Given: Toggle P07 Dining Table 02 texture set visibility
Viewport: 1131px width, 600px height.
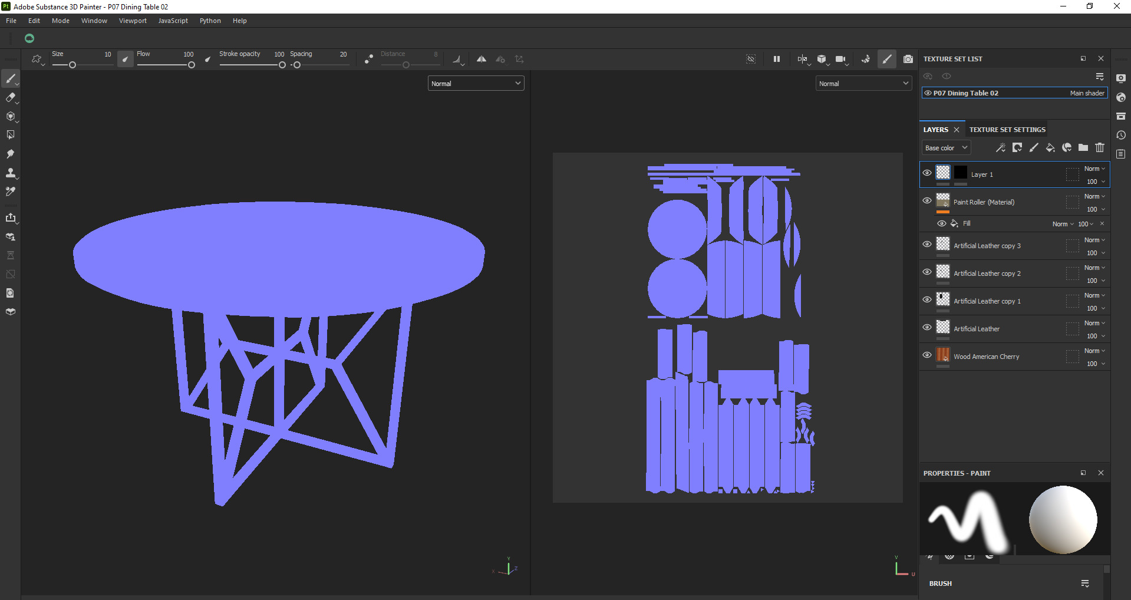Looking at the screenshot, I should [x=928, y=93].
